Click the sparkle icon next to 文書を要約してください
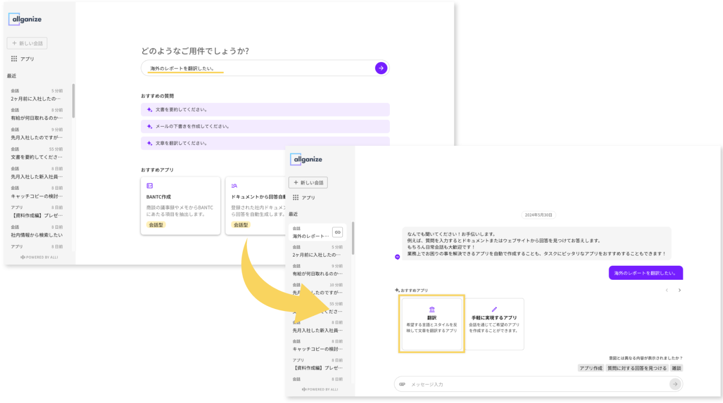723x403 pixels. pyautogui.click(x=149, y=110)
